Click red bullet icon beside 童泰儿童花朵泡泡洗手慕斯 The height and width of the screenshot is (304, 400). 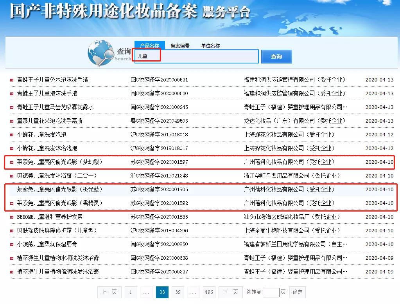pyautogui.click(x=11, y=121)
